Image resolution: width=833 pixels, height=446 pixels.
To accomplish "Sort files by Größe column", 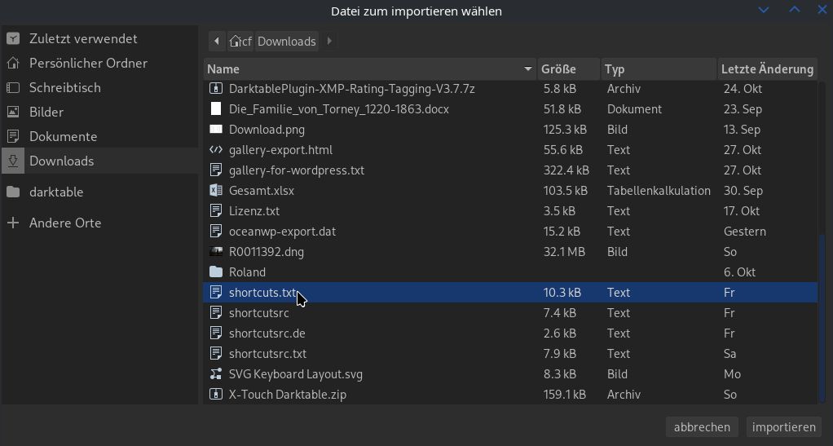I will point(567,69).
